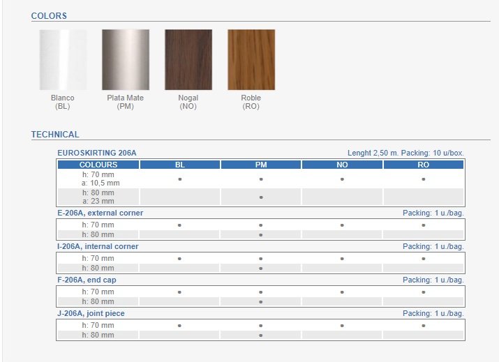Choose the Nogal dark wood swatch
Screen dimensions: 499x362
[188, 59]
